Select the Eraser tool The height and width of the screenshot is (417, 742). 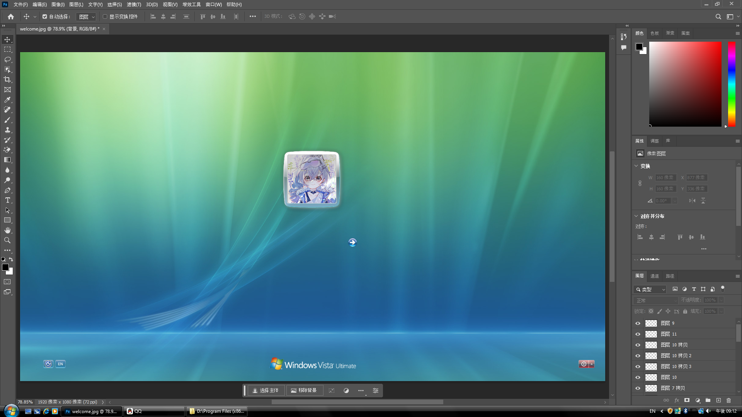coord(7,150)
